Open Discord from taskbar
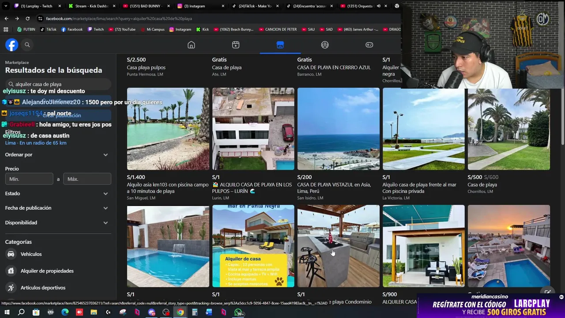Image resolution: width=565 pixels, height=318 pixels. coord(151,312)
